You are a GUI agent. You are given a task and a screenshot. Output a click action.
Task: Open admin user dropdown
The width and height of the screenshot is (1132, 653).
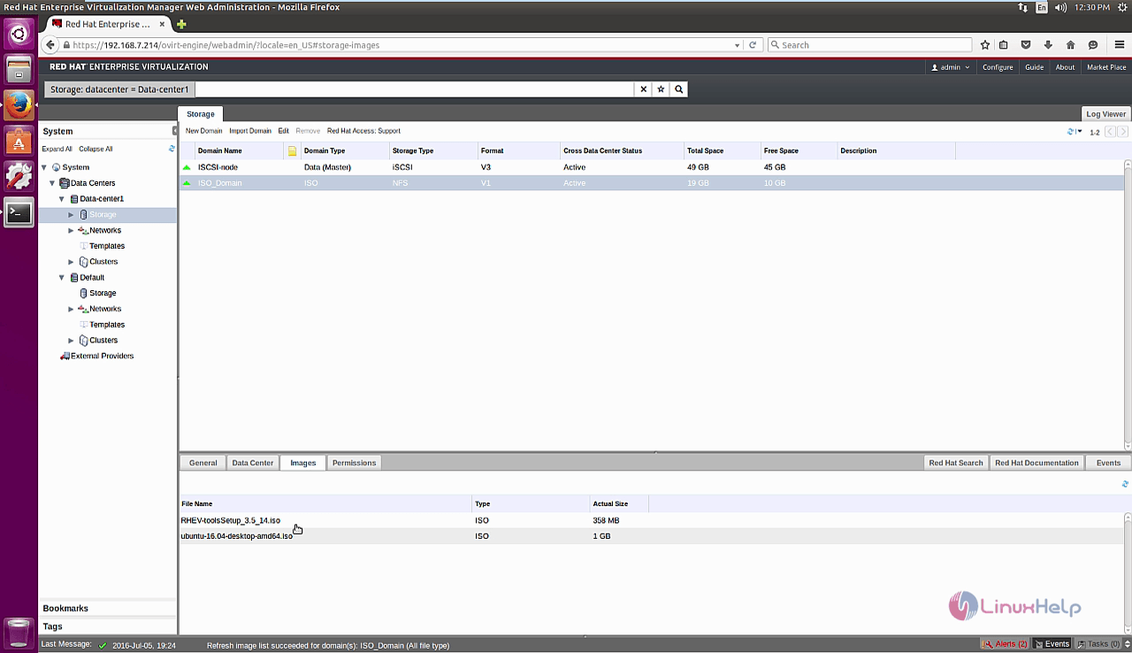[x=951, y=67]
